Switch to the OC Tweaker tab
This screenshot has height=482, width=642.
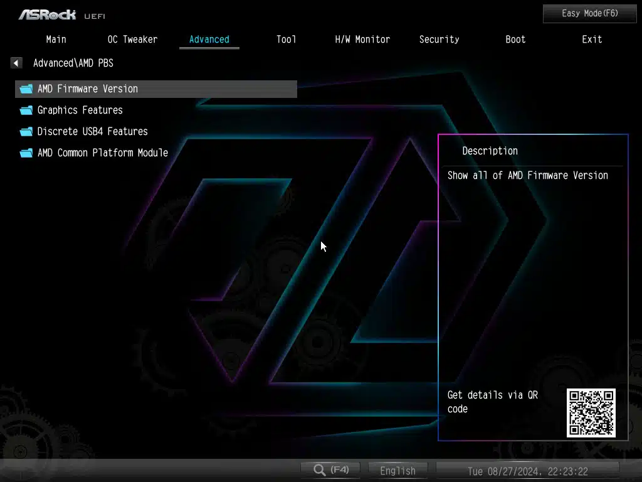coord(132,39)
